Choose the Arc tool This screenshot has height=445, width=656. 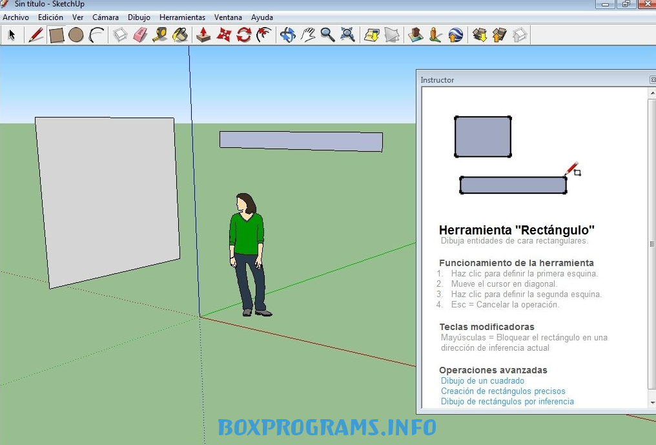[97, 35]
